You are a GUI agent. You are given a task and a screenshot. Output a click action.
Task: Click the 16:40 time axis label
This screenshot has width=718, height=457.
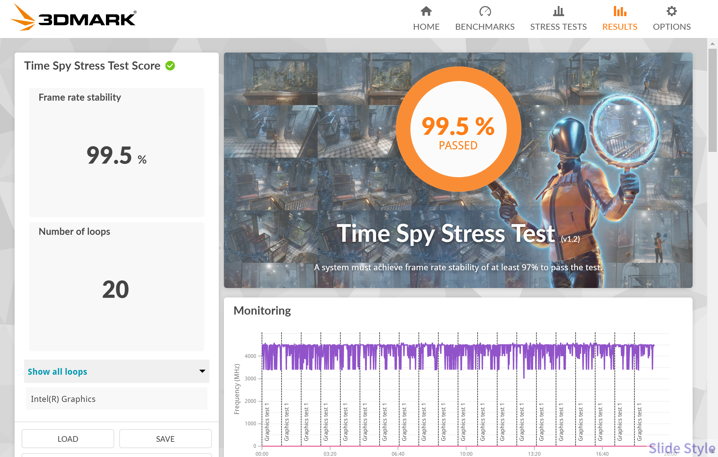tap(602, 454)
